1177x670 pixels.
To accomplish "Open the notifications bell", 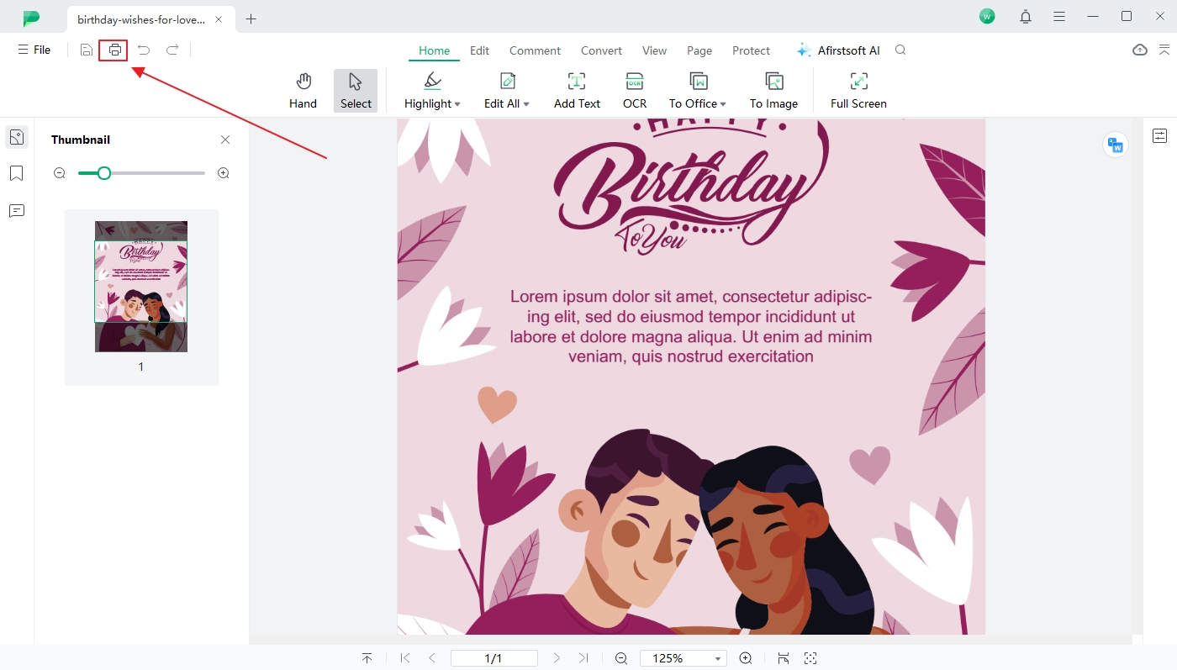I will 1026,16.
